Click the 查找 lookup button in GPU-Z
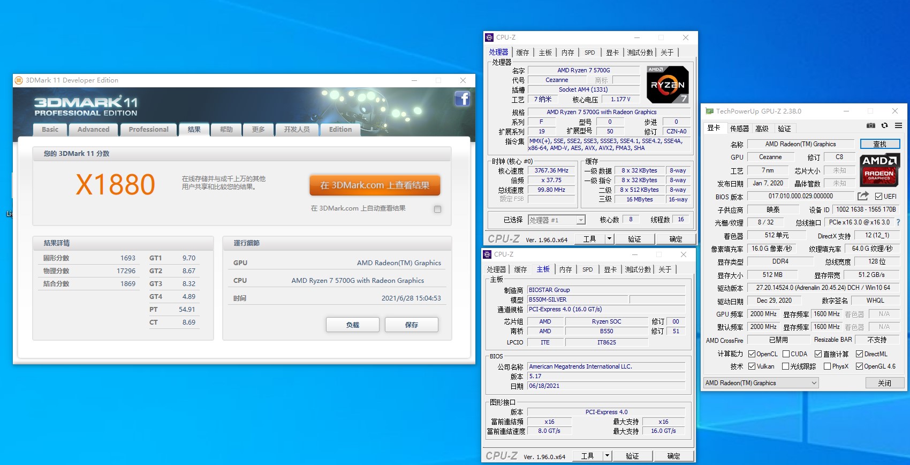This screenshot has height=465, width=910. 880,144
